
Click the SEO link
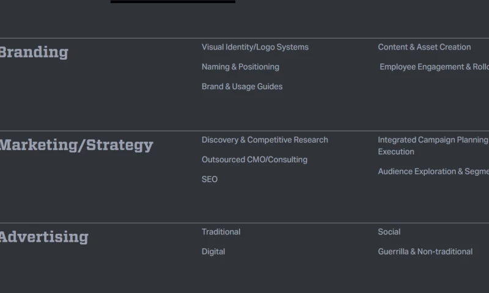[210, 179]
